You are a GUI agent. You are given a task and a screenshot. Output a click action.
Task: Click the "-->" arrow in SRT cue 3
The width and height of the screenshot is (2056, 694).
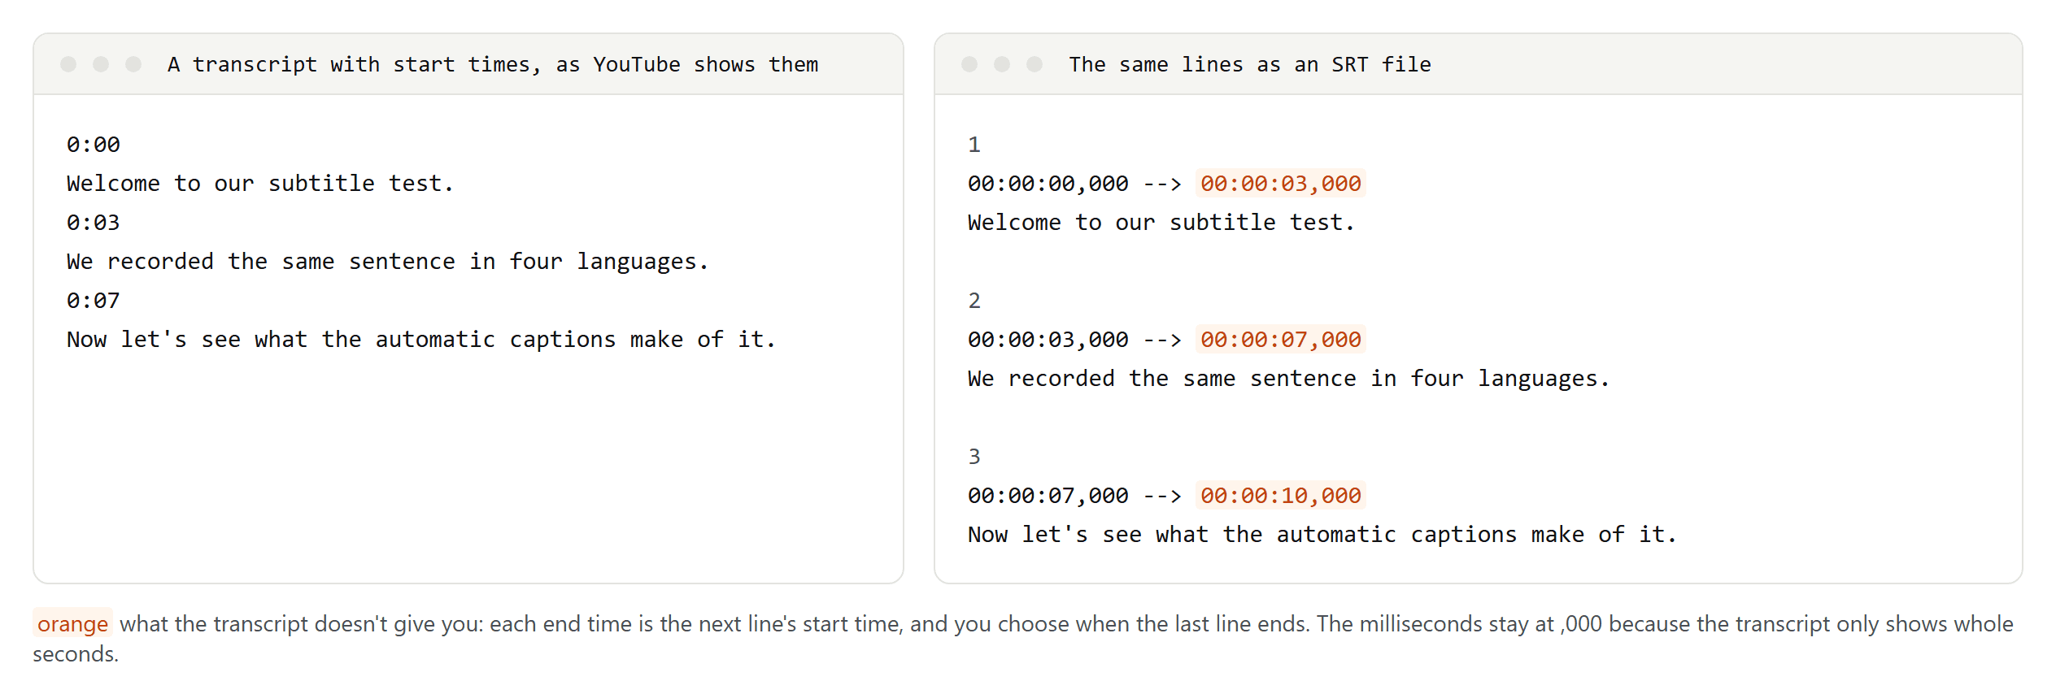(1162, 496)
